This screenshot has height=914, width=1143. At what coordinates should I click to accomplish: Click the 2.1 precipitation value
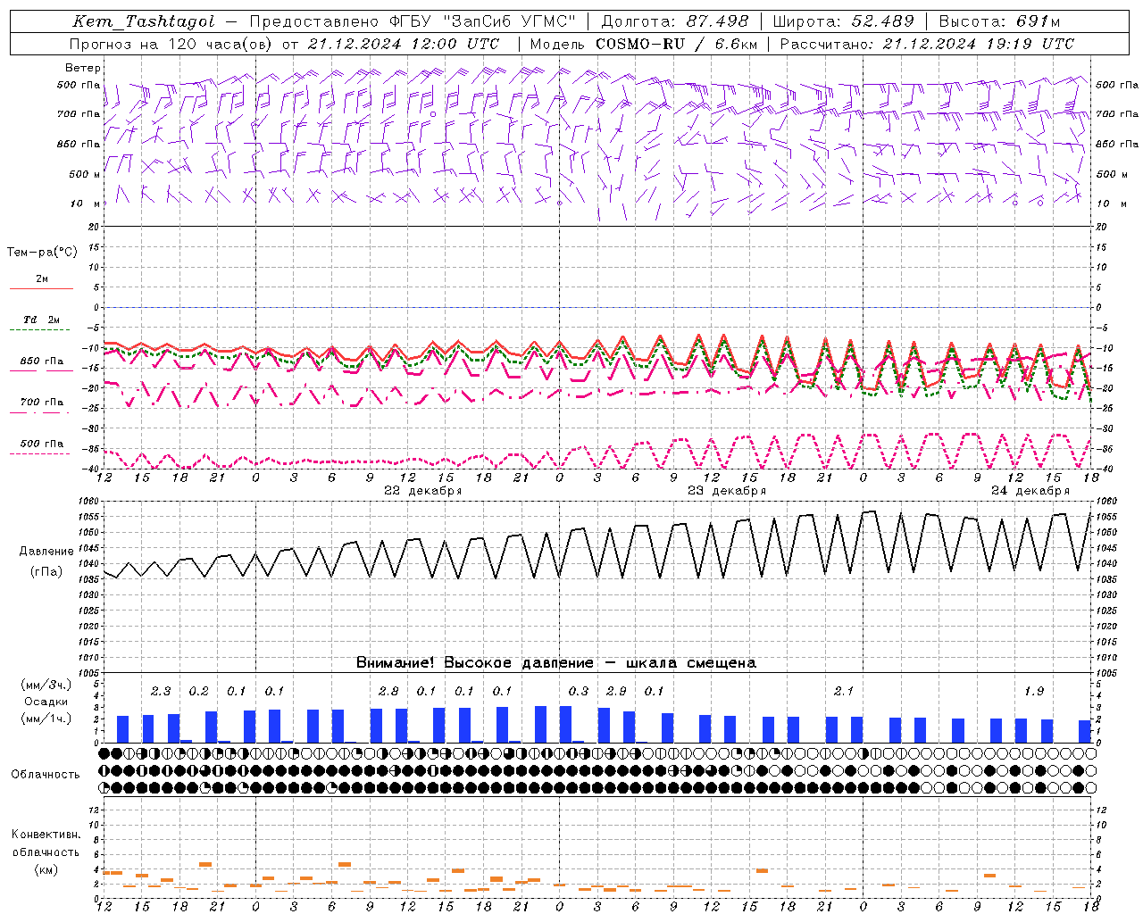(844, 692)
